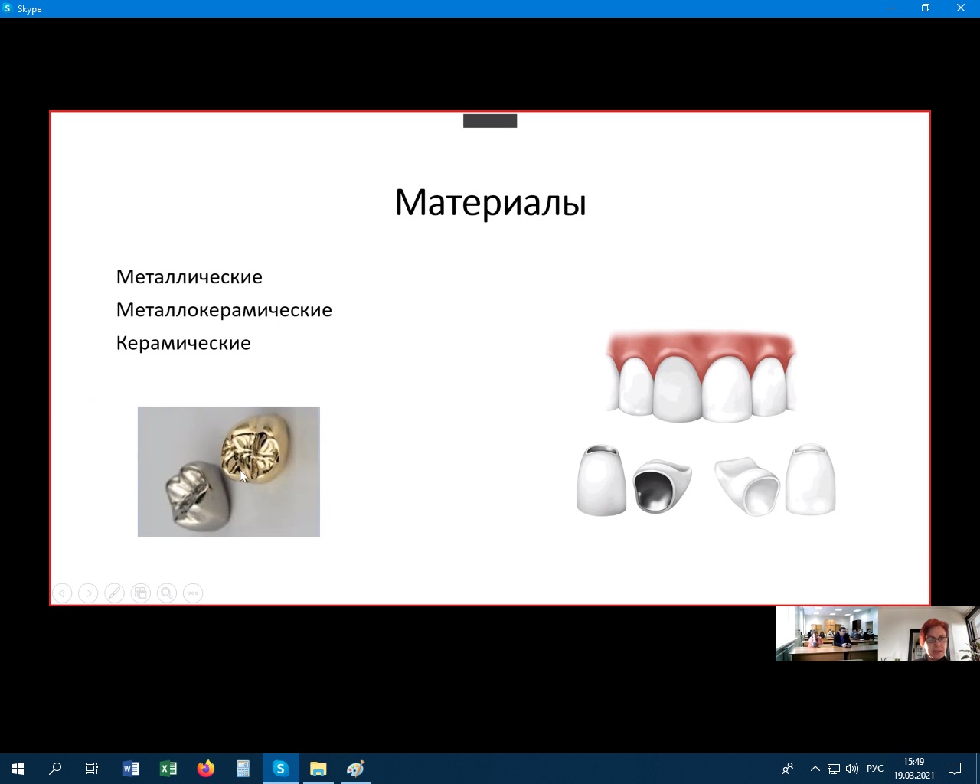Open the Paint taskbar icon

pyautogui.click(x=356, y=769)
